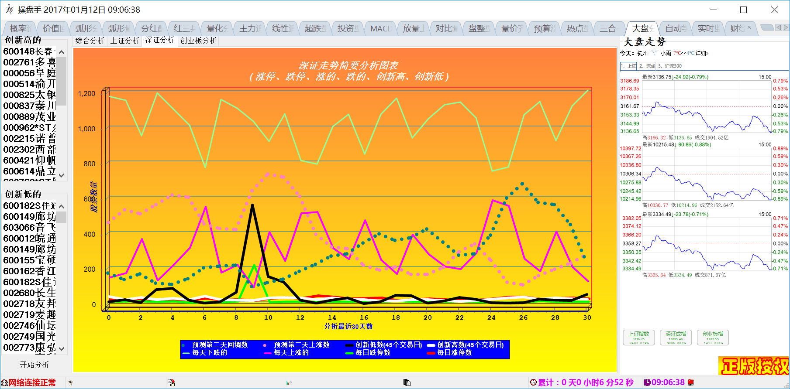
Task: Open the 主力 tab
Action: 249,28
